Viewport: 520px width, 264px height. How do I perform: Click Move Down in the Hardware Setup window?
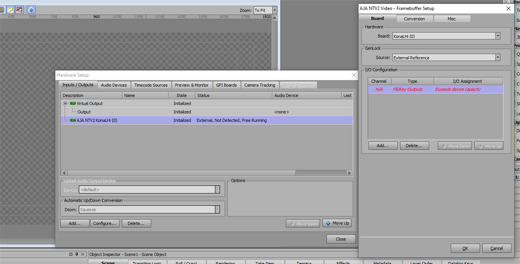coord(303,223)
